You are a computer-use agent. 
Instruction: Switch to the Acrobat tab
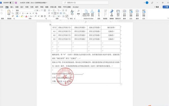(x=75, y=7)
